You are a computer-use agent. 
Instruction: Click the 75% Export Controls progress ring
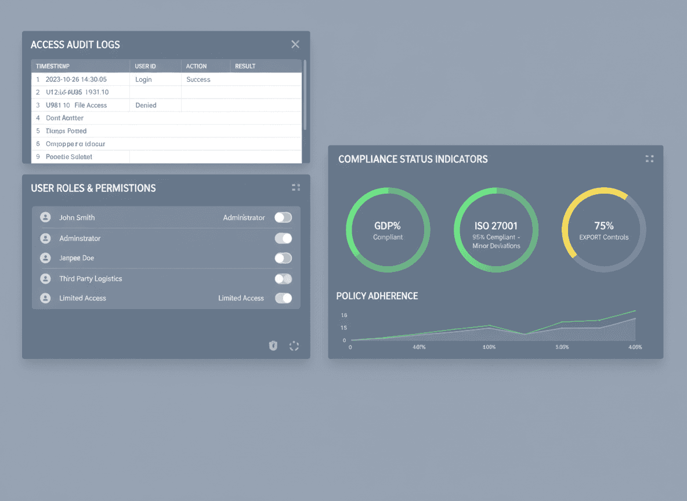(604, 229)
